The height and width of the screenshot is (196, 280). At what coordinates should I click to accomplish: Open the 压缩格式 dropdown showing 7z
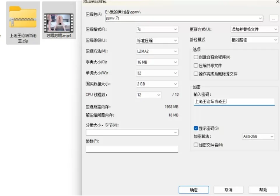tap(157, 29)
